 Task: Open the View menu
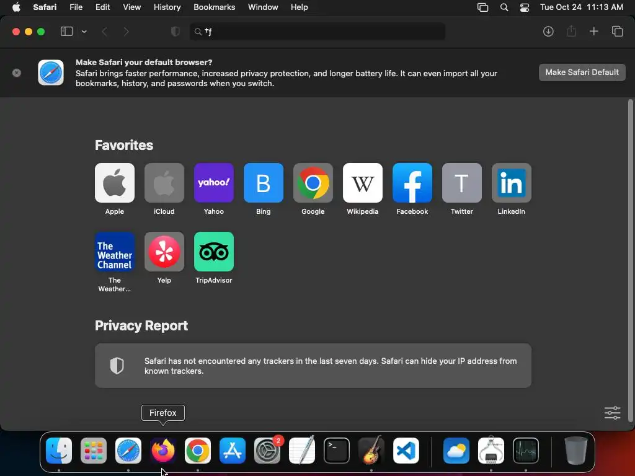point(131,7)
